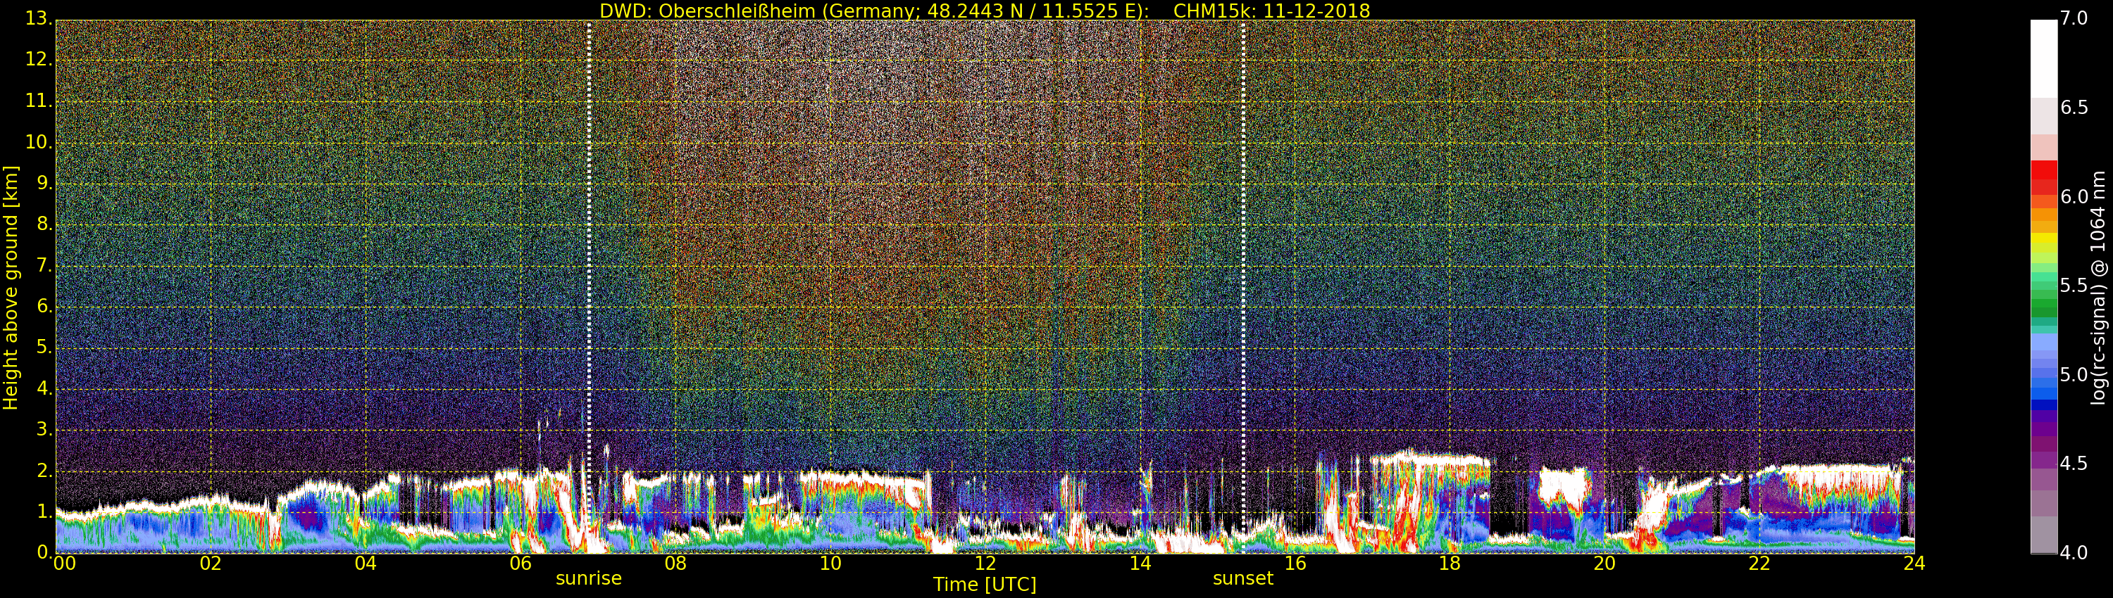Click the x-axis tick label '02'

211,564
